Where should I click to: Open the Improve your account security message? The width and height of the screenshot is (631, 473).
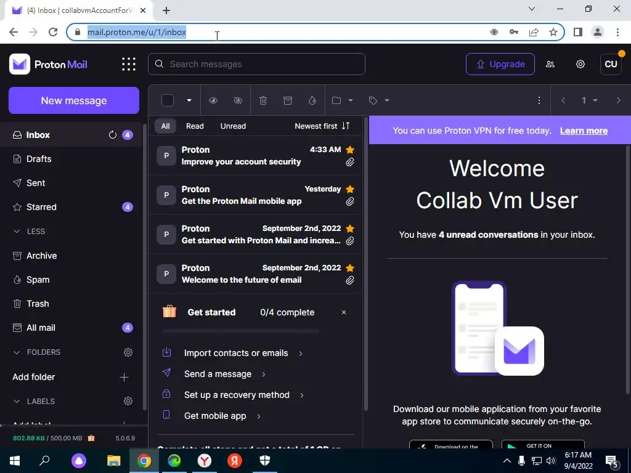[256, 156]
